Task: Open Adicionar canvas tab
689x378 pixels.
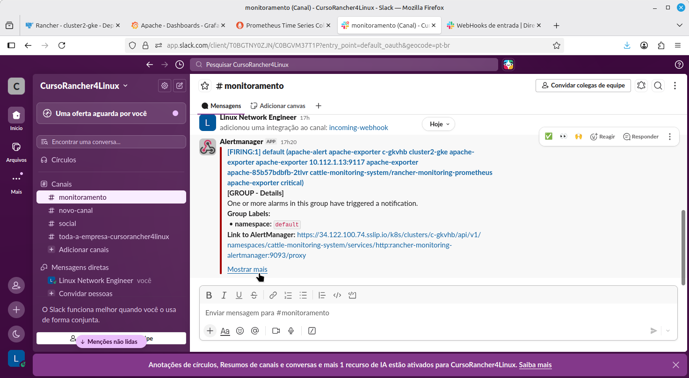Action: [x=278, y=106]
